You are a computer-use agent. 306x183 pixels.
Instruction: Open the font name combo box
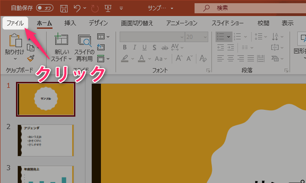pos(152,37)
